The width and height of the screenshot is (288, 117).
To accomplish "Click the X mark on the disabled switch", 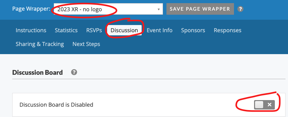I will coord(269,105).
